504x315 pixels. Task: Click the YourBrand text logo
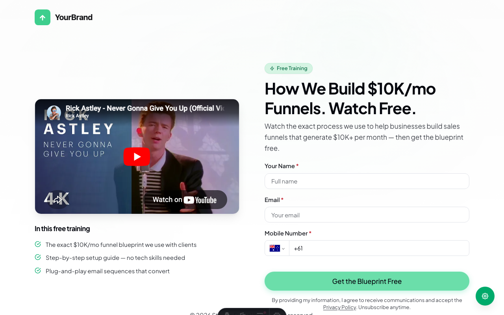click(x=74, y=17)
